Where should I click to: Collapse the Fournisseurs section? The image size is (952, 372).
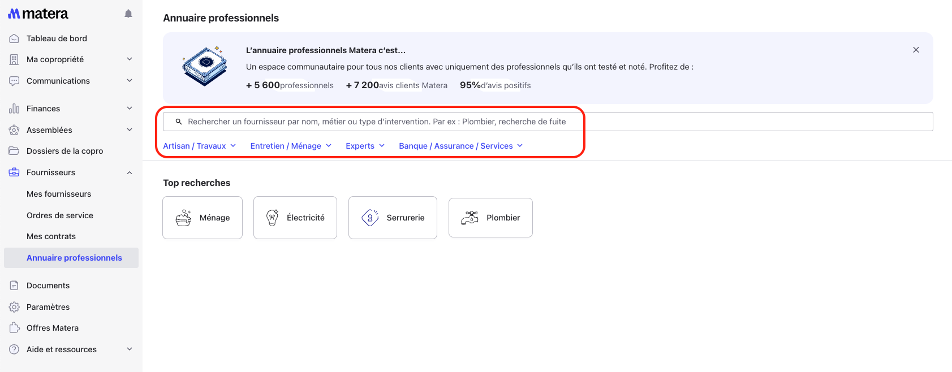130,172
